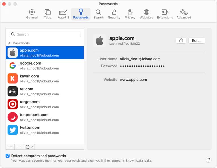Click the apple.com title in details pane
The height and width of the screenshot is (168, 217).
tap(122, 38)
